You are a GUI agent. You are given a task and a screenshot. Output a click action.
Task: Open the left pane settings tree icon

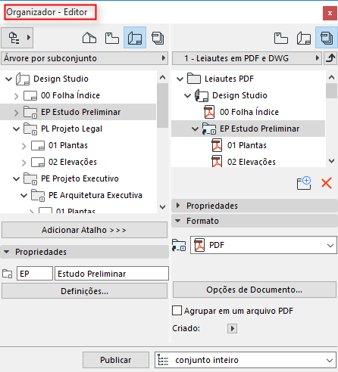pyautogui.click(x=17, y=38)
